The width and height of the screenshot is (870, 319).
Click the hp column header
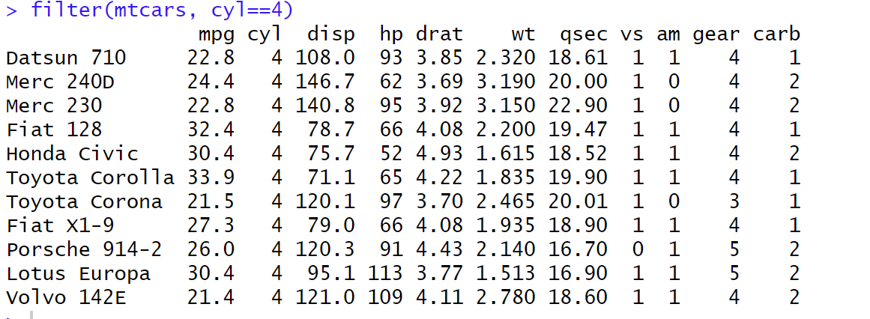390,35
